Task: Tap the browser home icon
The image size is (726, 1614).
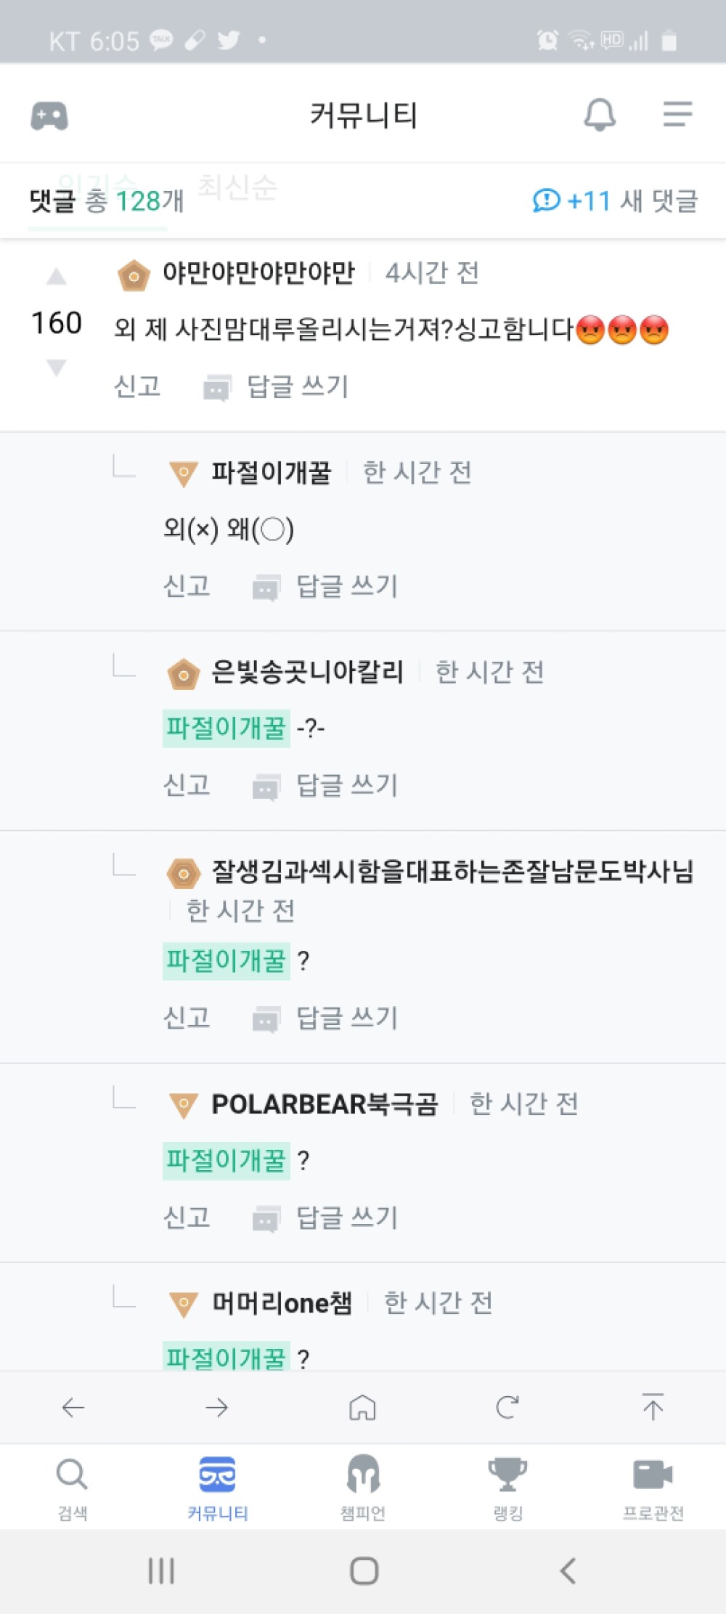Action: coord(363,1408)
